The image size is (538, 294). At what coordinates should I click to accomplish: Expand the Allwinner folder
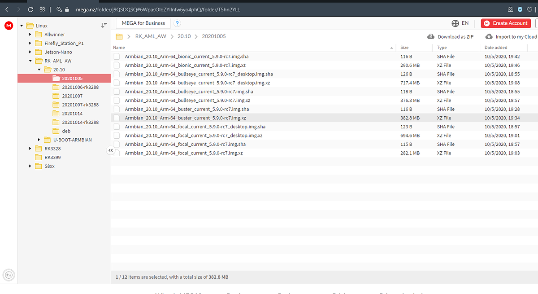point(30,35)
